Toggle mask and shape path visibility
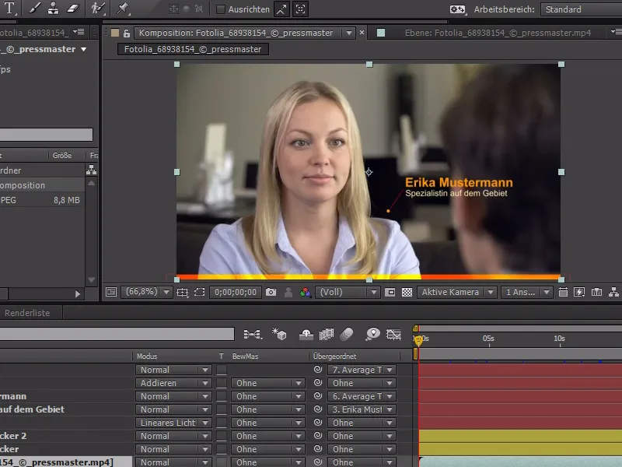Image resolution: width=622 pixels, height=467 pixels. point(200,293)
